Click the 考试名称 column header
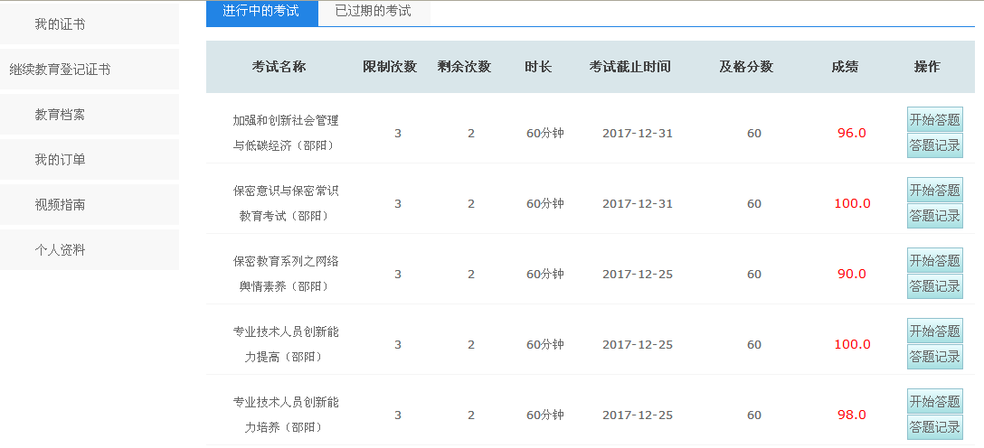This screenshot has width=984, height=448. (279, 67)
